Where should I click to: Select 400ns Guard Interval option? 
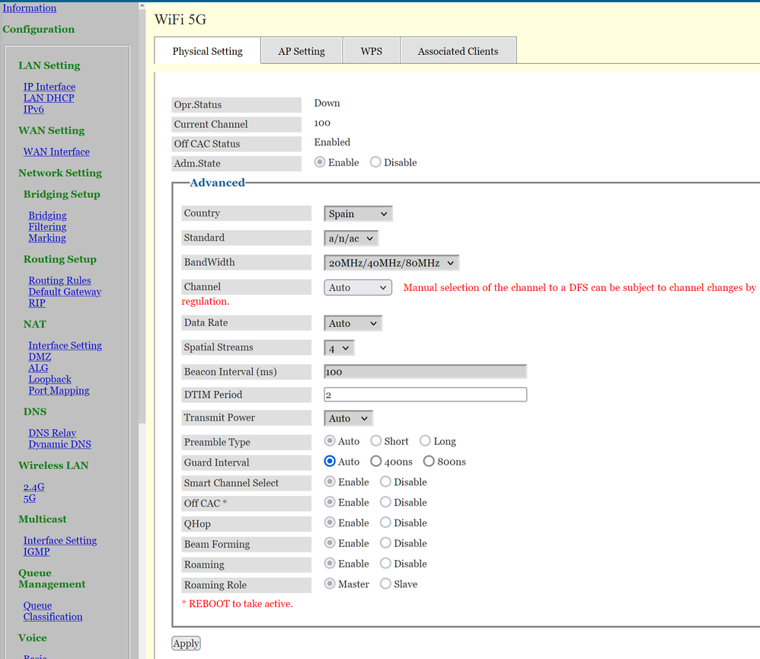(x=376, y=462)
